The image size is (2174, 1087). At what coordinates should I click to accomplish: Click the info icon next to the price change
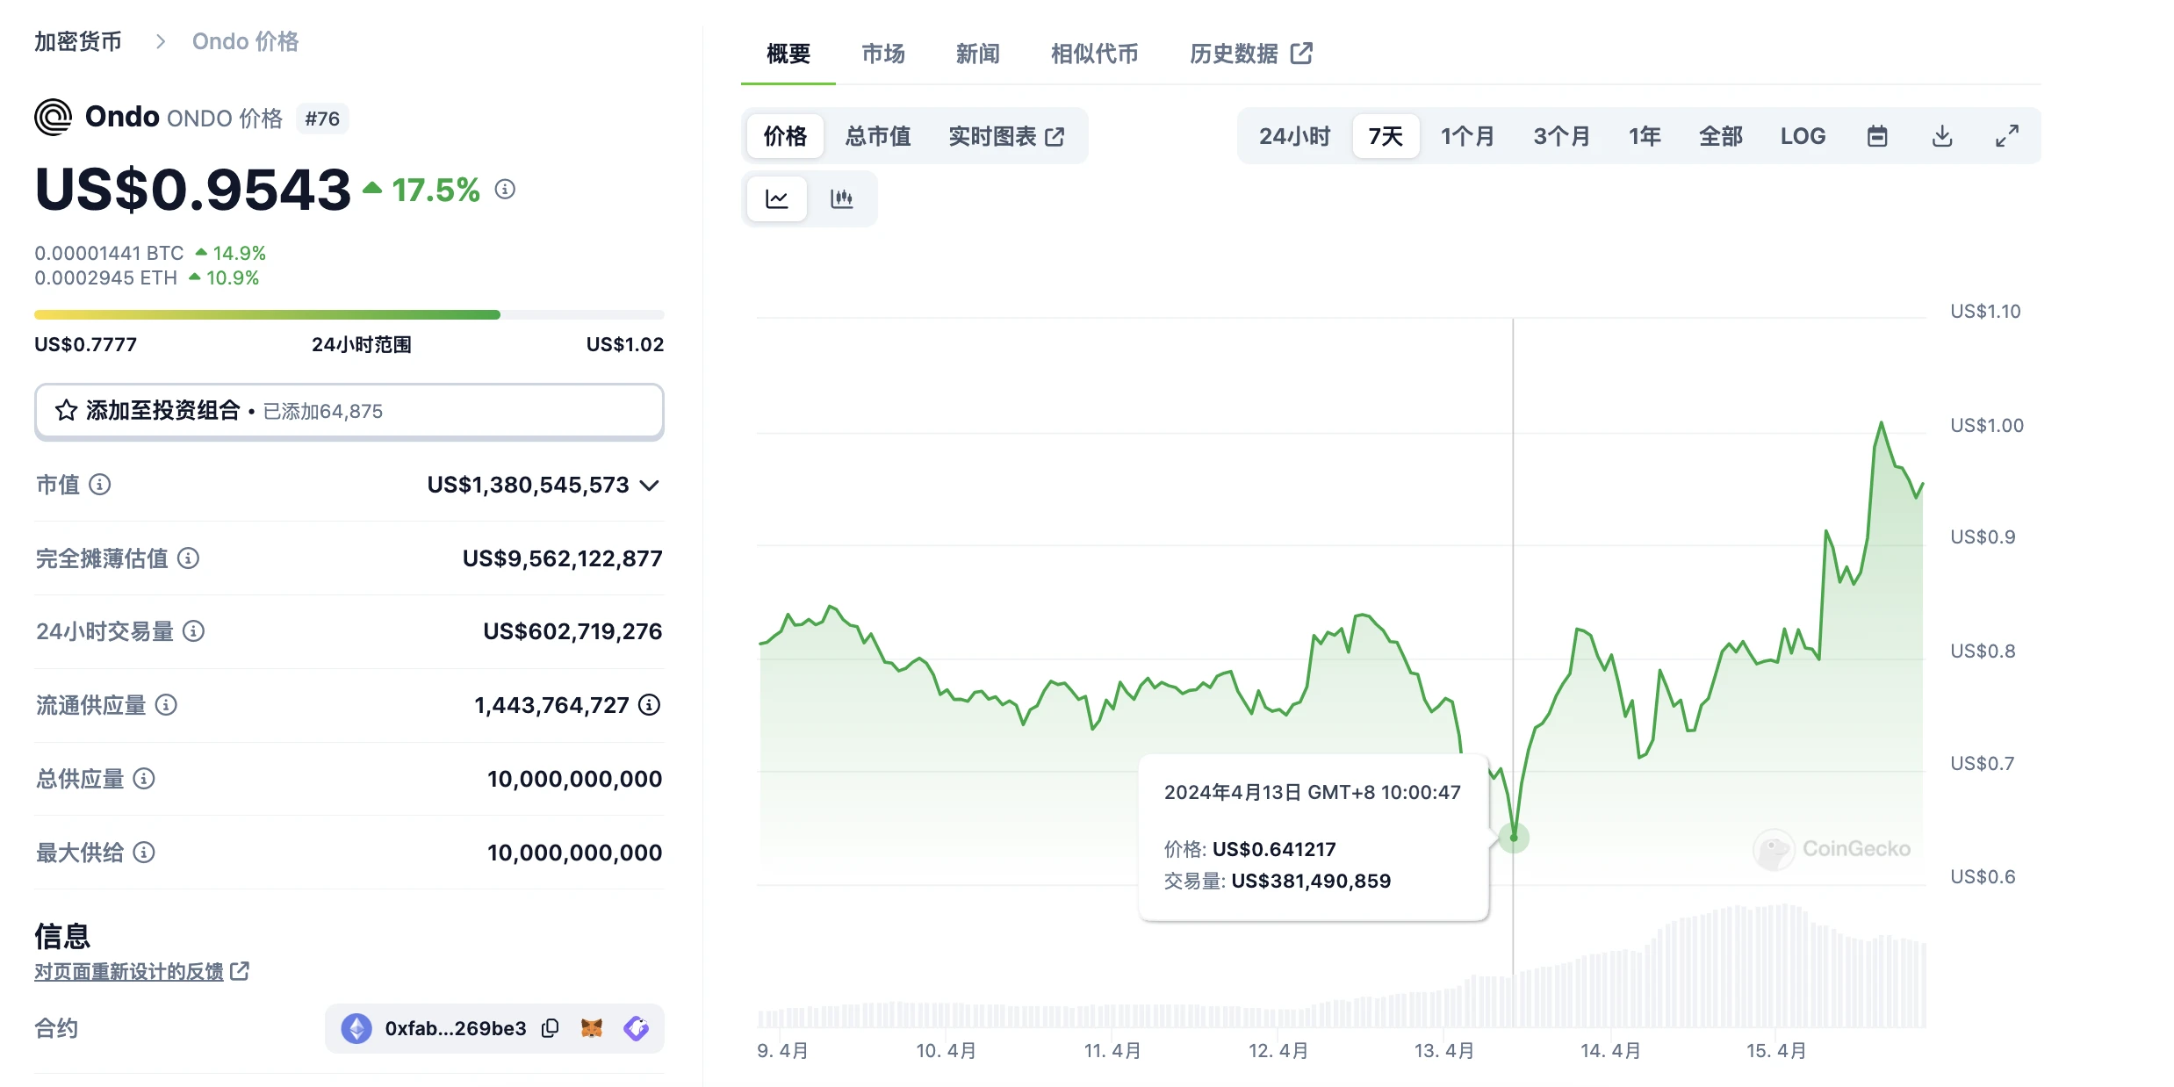(x=504, y=189)
